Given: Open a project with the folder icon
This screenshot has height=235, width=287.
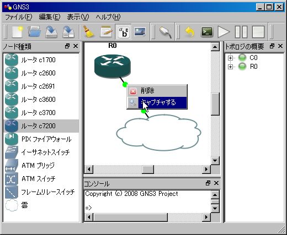Looking at the screenshot, I should click(34, 32).
